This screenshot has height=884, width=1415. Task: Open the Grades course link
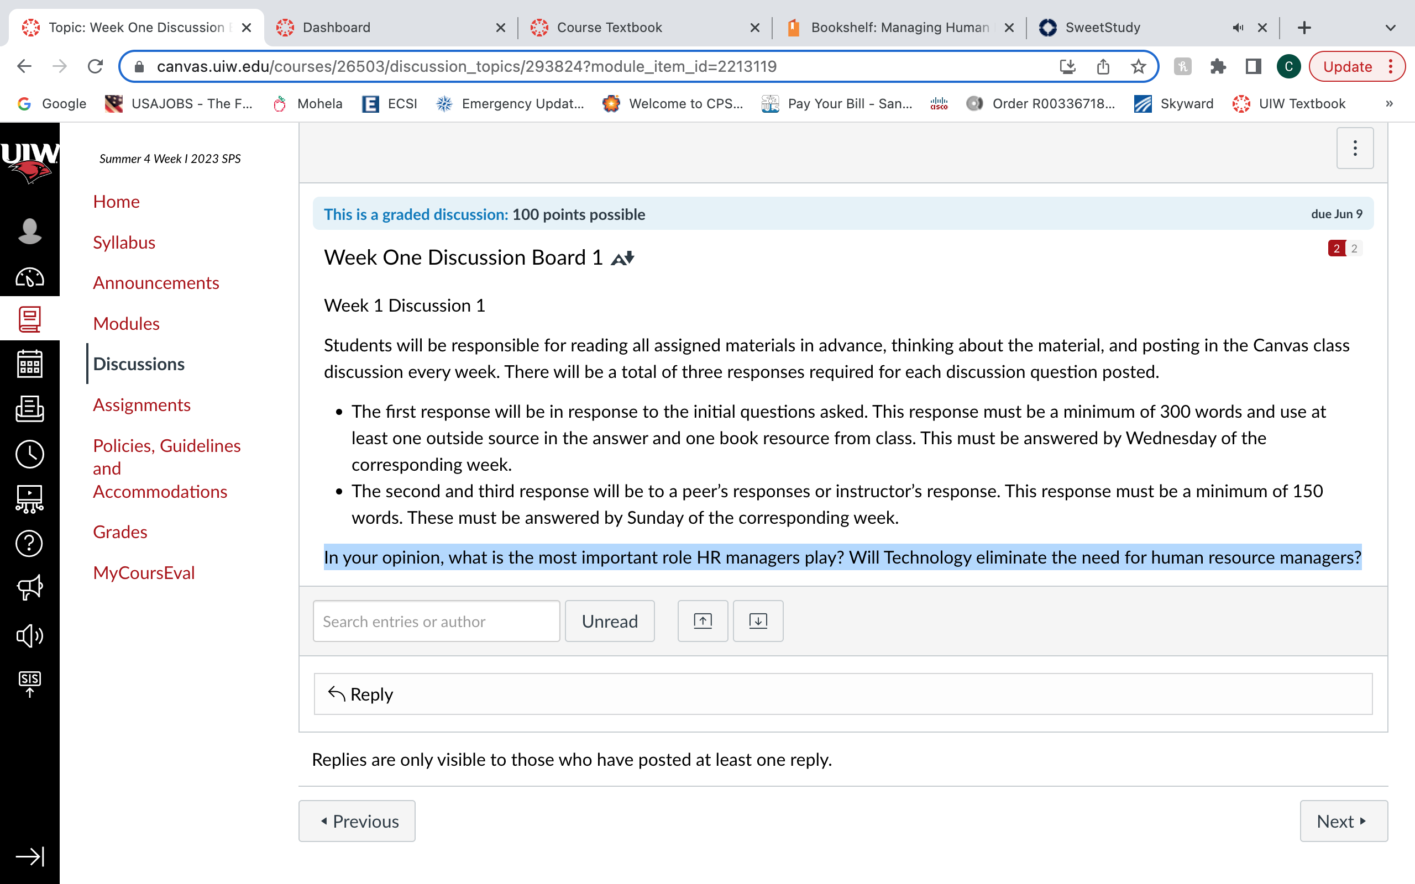(x=120, y=532)
